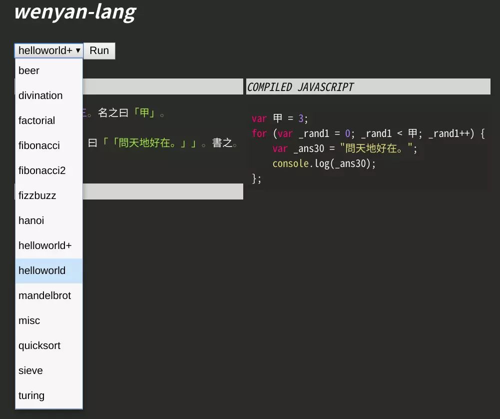500x419 pixels.
Task: Choose helloworld+ in the open list
Action: [x=49, y=245]
